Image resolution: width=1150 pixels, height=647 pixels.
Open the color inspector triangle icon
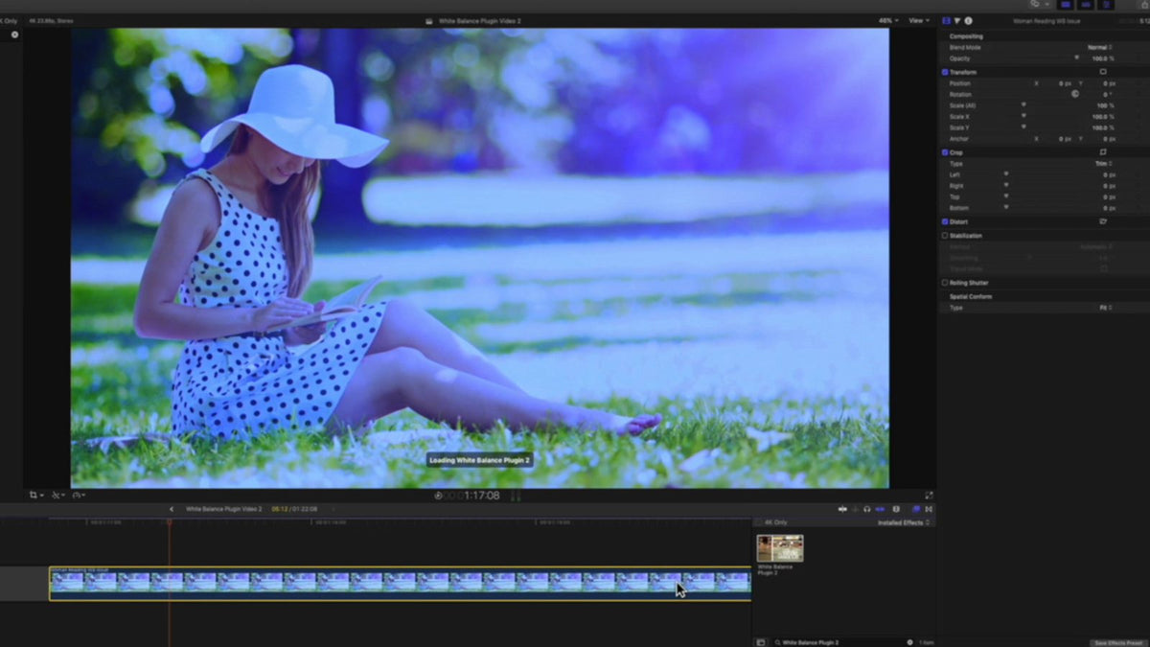pyautogui.click(x=957, y=20)
